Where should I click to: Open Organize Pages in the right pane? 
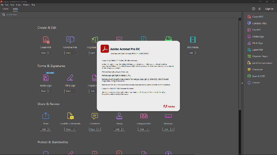pyautogui.click(x=258, y=56)
